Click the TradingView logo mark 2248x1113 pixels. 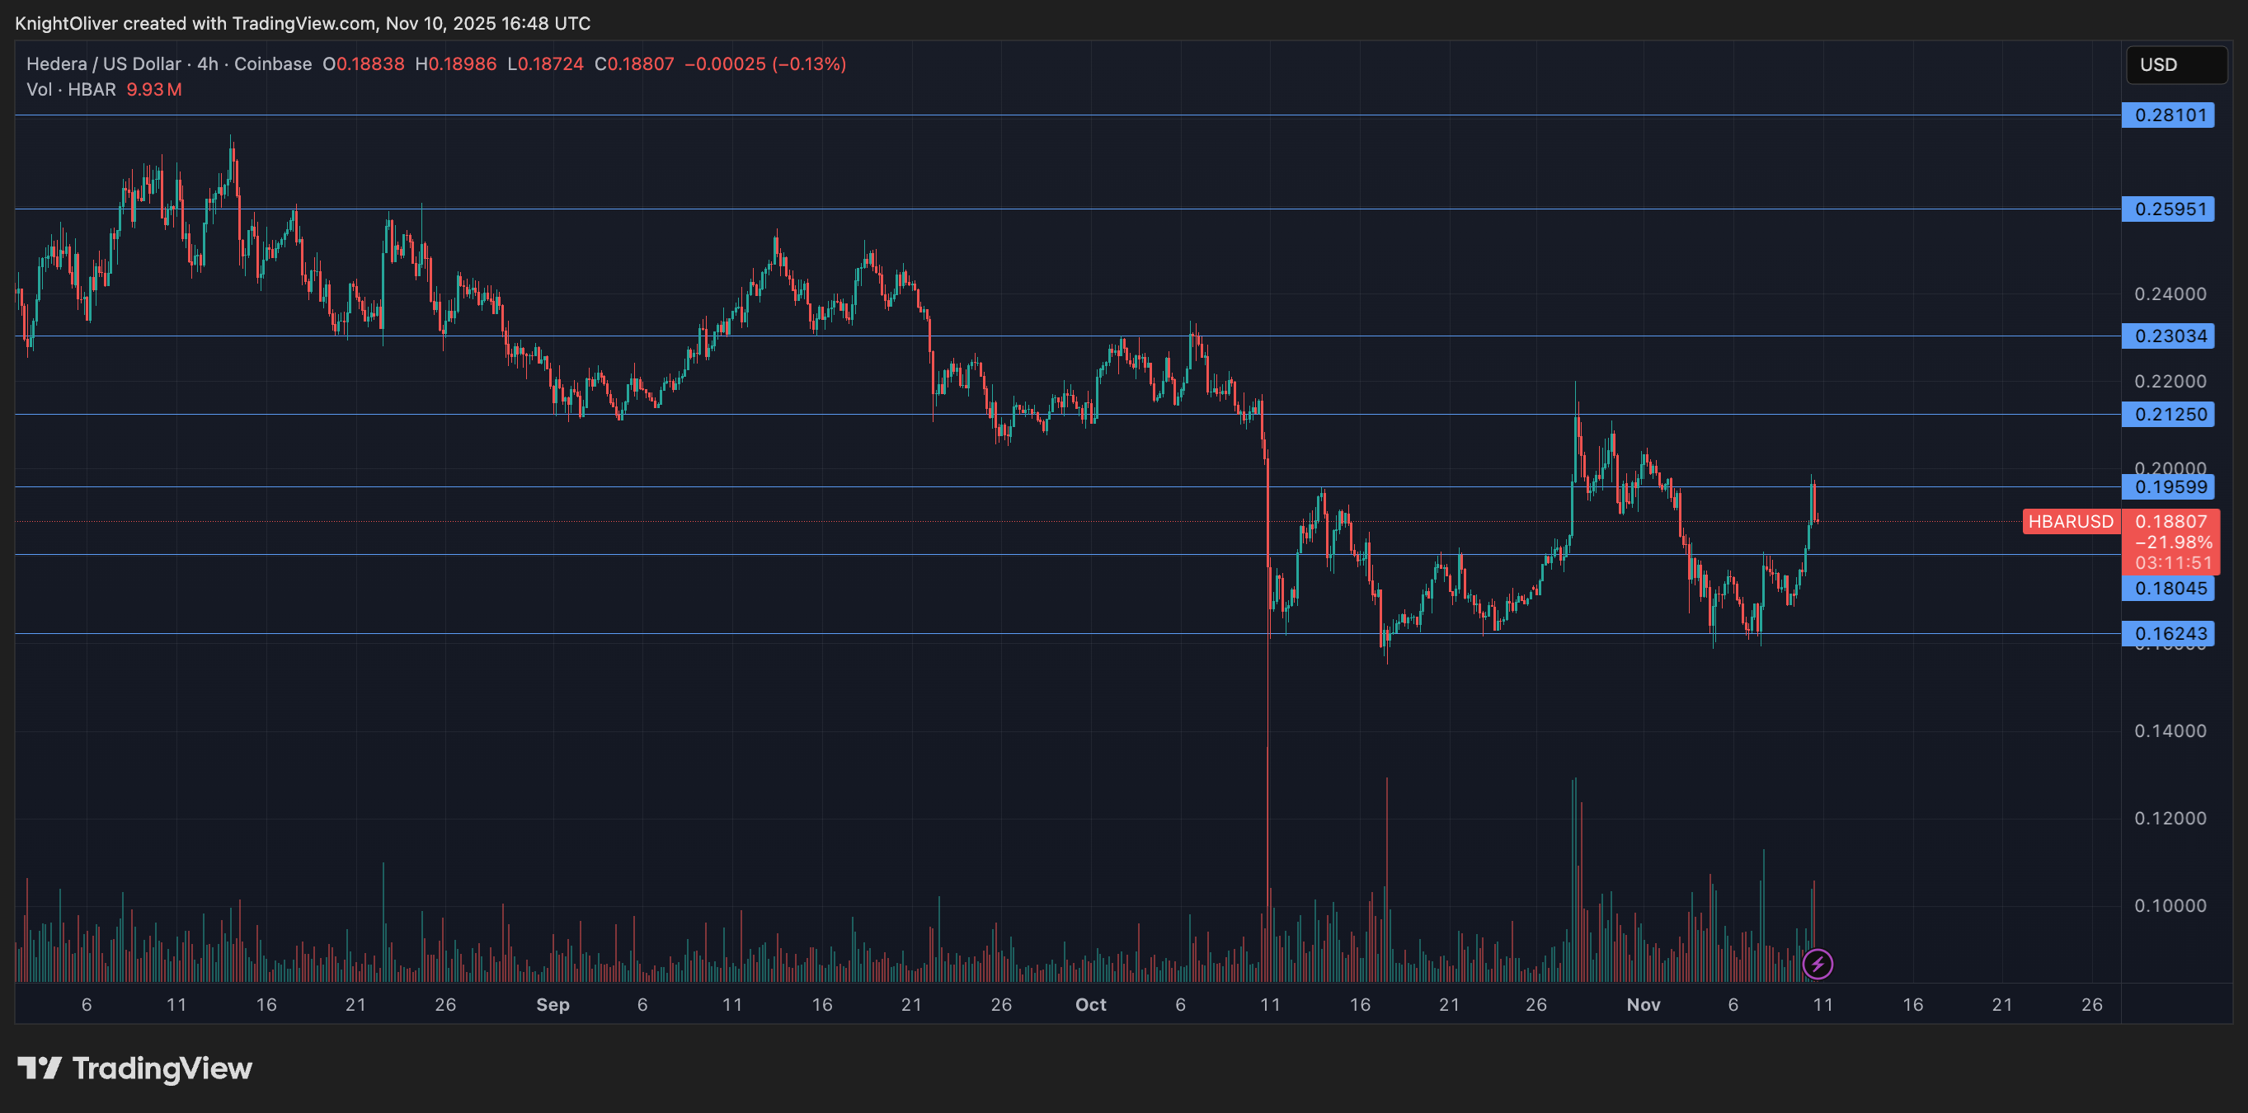[40, 1068]
